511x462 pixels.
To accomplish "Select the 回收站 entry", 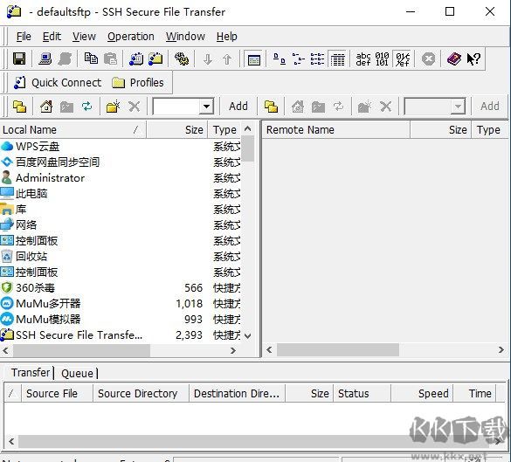I will (24, 257).
